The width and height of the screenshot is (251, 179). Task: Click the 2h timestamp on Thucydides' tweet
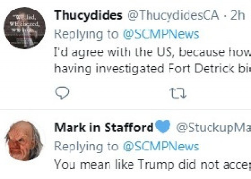pyautogui.click(x=238, y=15)
